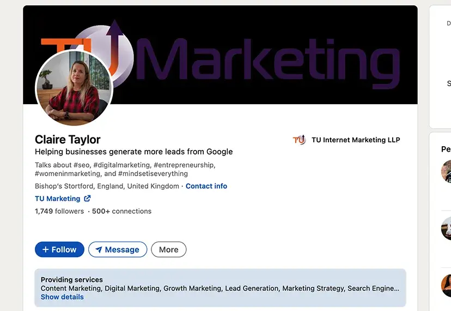Open Contact info link
The image size is (451, 311).
pyautogui.click(x=206, y=186)
